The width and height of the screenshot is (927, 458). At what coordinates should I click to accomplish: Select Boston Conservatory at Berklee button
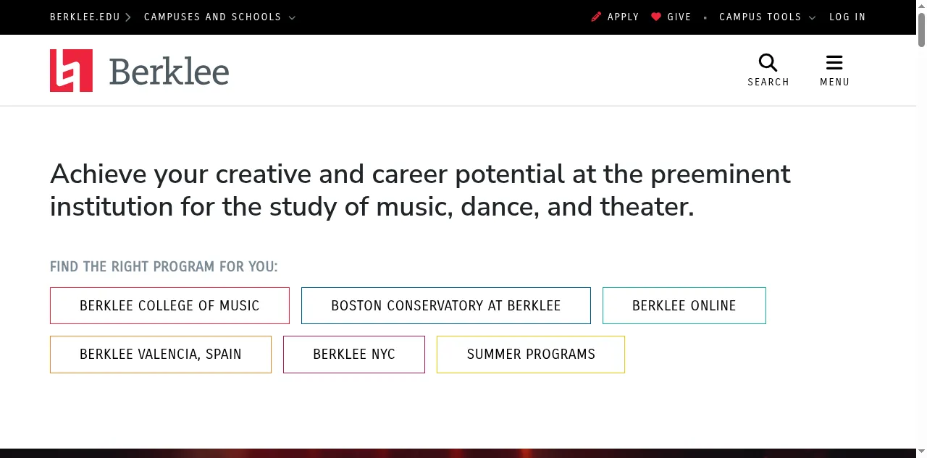coord(446,305)
